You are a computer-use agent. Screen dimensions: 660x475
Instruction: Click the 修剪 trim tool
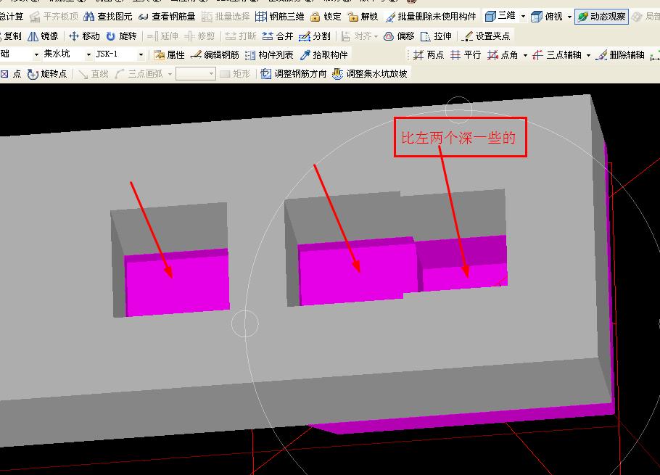tap(199, 36)
